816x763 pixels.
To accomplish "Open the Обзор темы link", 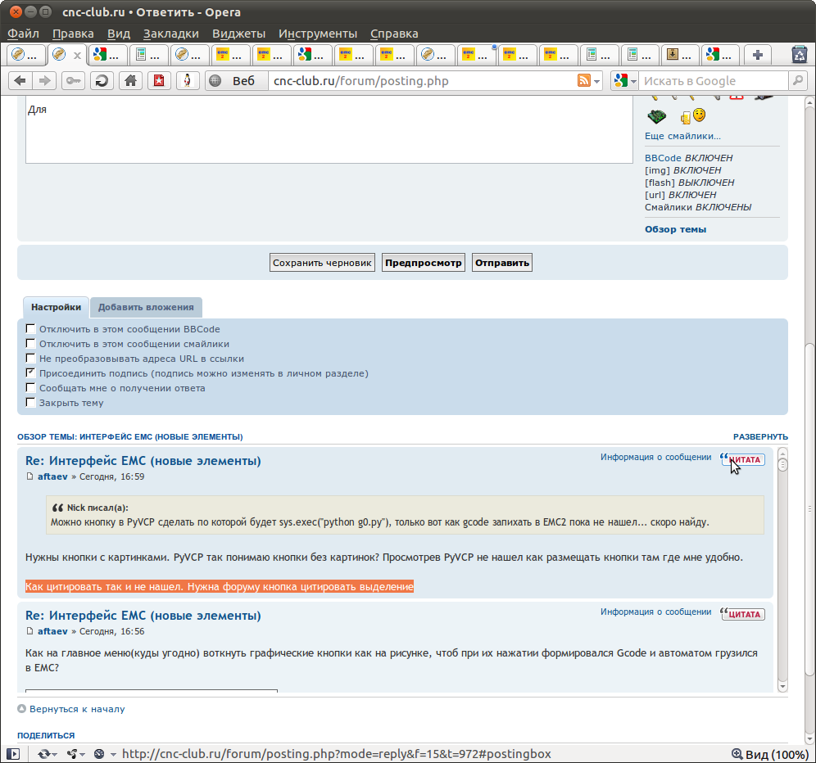I will pos(675,229).
